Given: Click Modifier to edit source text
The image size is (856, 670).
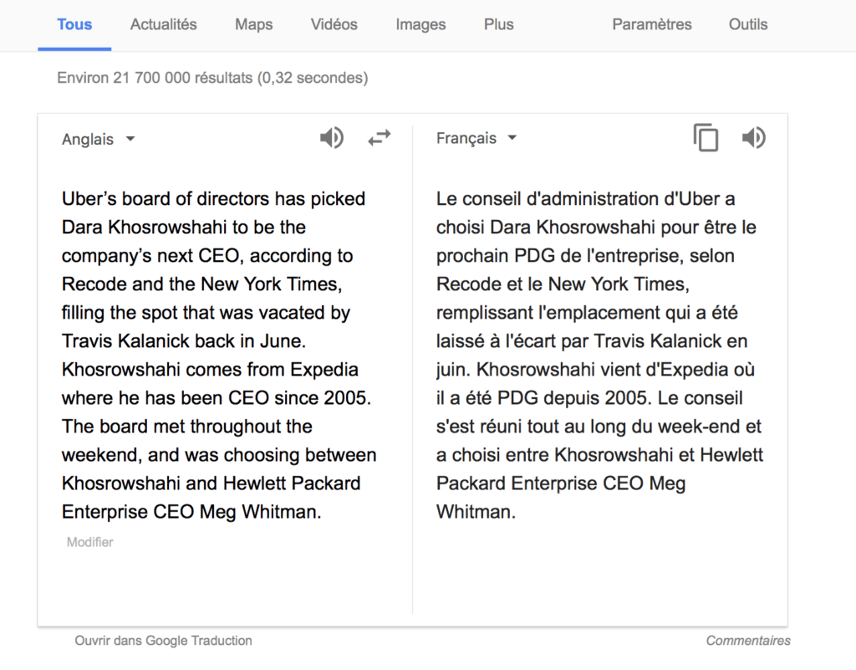Looking at the screenshot, I should pos(90,542).
